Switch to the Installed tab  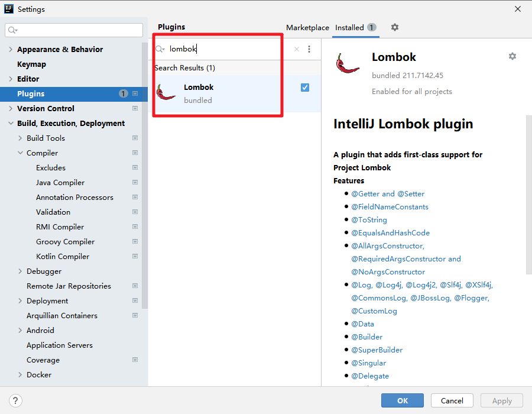tap(356, 27)
